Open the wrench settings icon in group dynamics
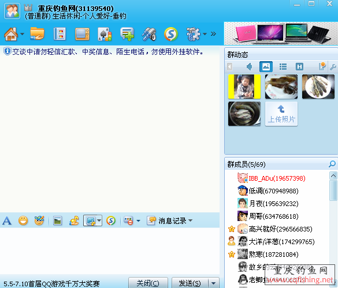The height and width of the screenshot is (288, 338). 333,67
